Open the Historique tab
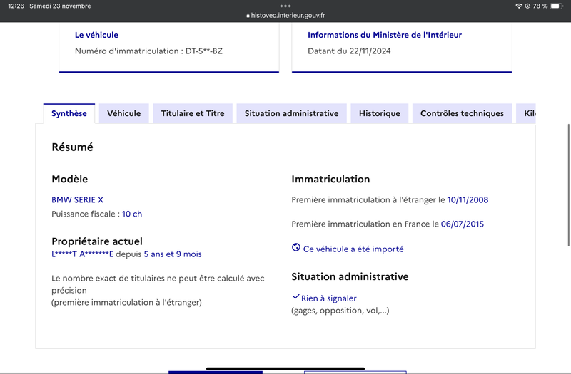 (x=380, y=113)
